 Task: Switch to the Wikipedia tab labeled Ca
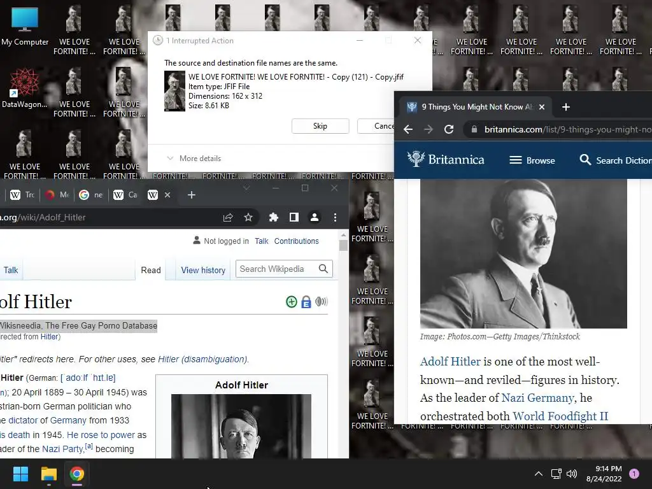click(125, 195)
